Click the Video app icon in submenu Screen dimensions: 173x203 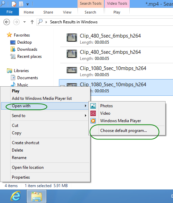click(x=93, y=113)
